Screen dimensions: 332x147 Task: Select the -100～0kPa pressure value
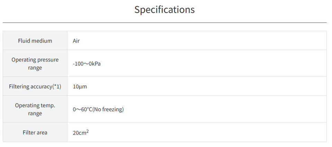coord(86,64)
